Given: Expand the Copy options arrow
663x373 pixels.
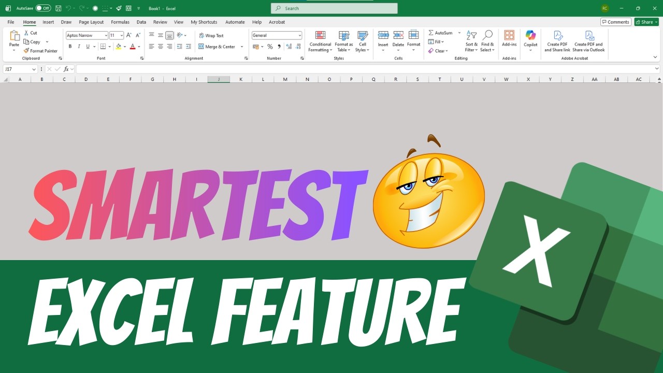Looking at the screenshot, I should [x=47, y=42].
